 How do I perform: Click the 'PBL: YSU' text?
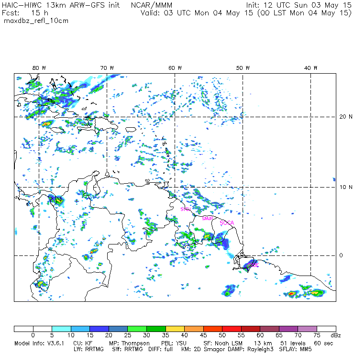(174, 343)
